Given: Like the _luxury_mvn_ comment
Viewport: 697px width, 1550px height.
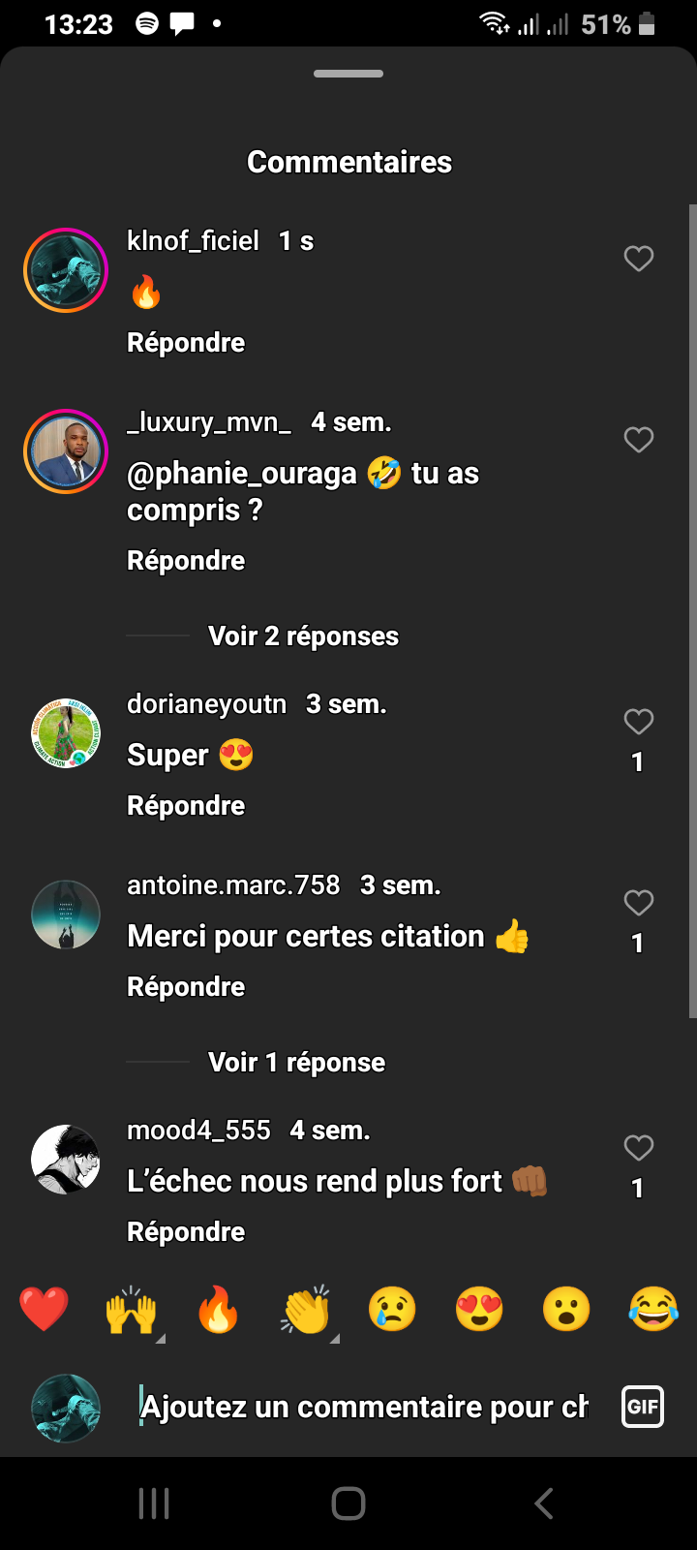Looking at the screenshot, I should click(639, 440).
